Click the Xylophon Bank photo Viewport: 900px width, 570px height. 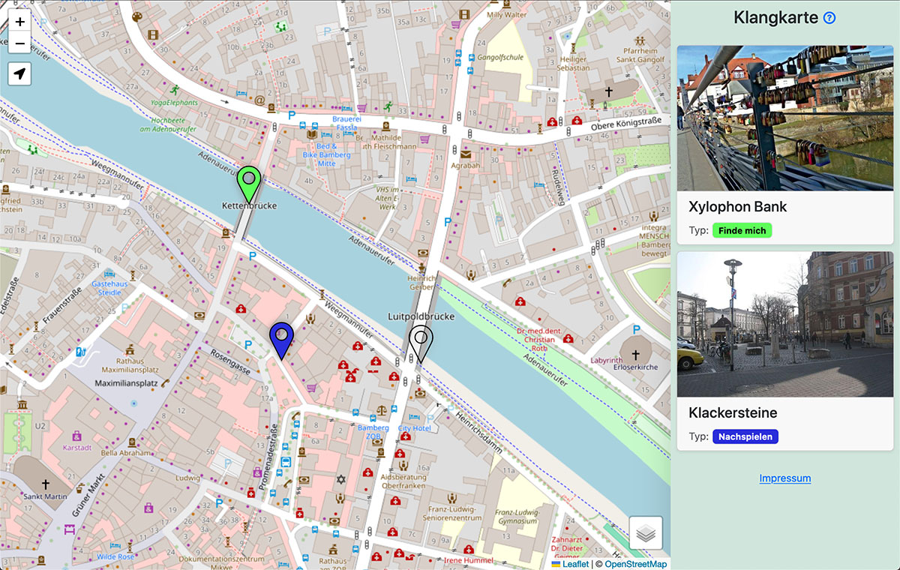point(784,116)
